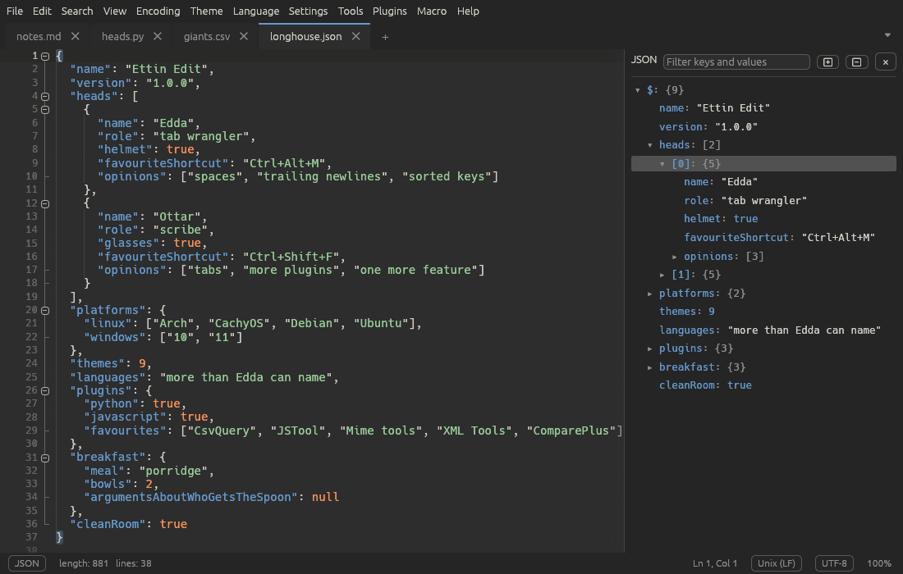The height and width of the screenshot is (574, 903).
Task: Open the Macro menu
Action: pos(431,11)
